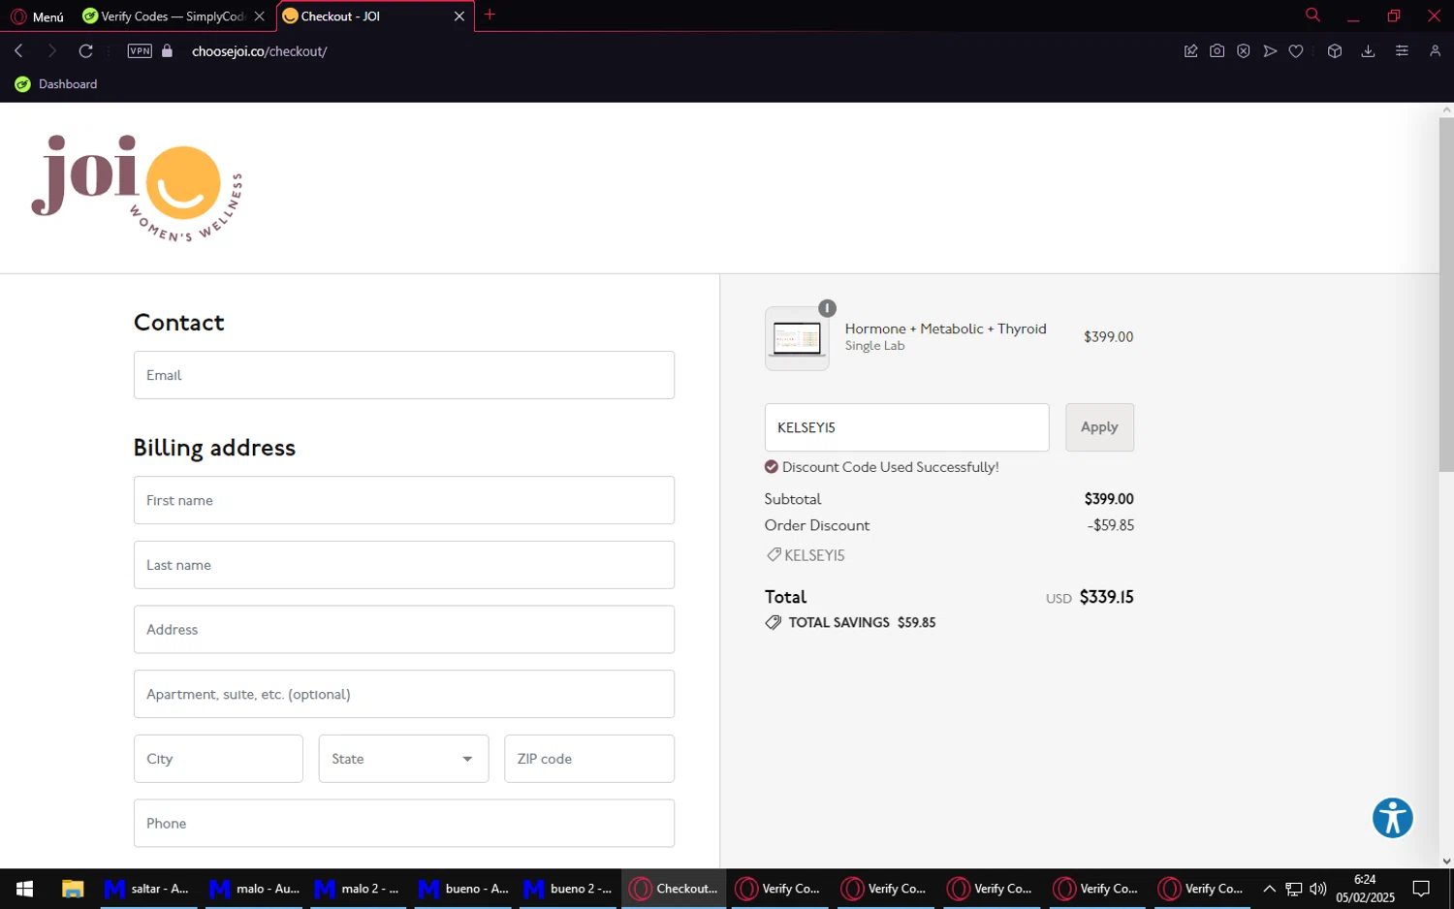Click the $339.15 total amount

click(1106, 597)
